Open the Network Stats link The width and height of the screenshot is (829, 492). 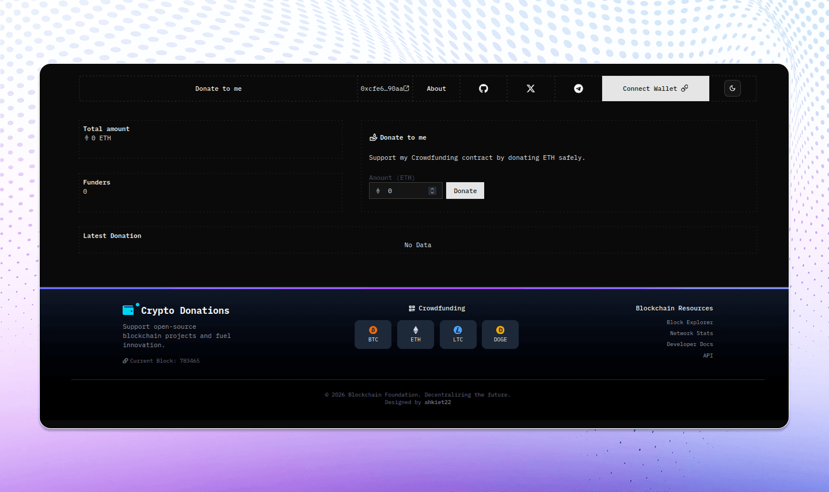(x=691, y=333)
